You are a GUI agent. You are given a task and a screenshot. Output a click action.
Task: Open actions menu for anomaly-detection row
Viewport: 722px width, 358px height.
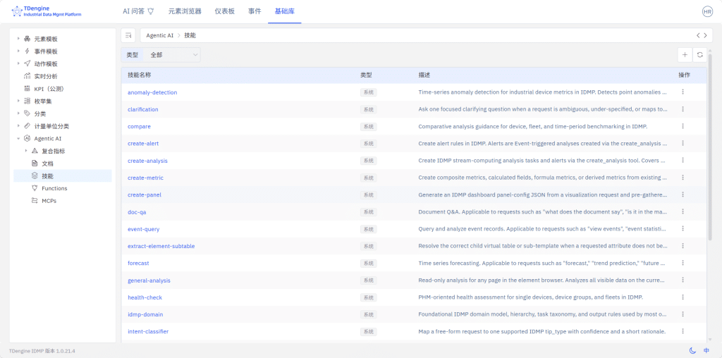click(x=683, y=92)
